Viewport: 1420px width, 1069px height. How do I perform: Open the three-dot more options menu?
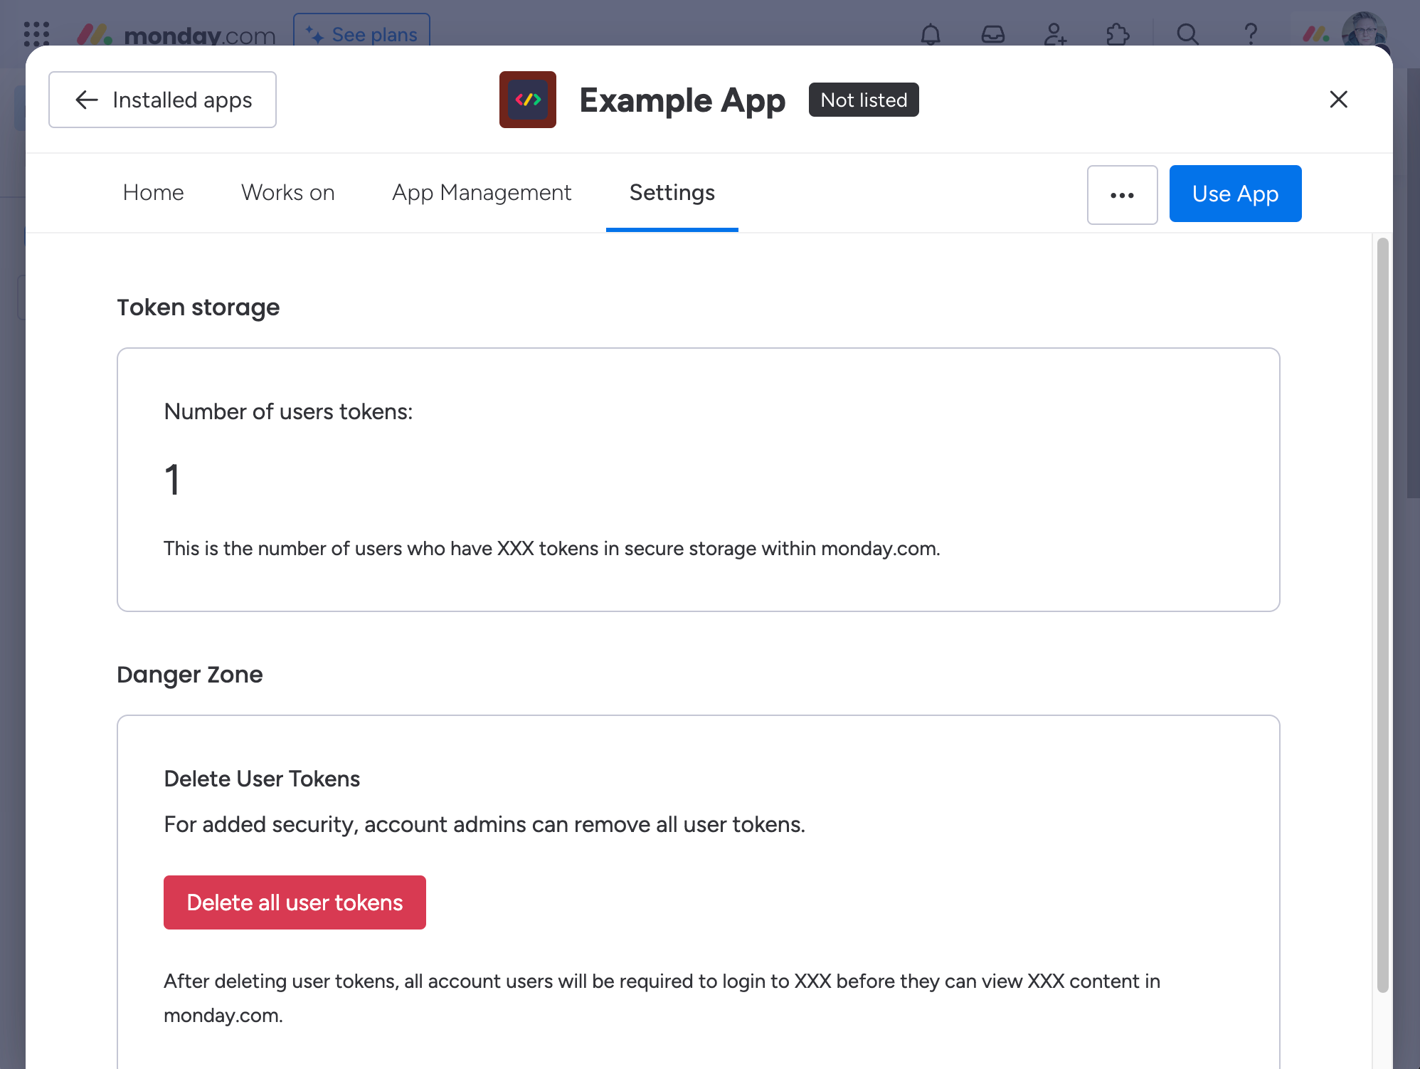[x=1122, y=195]
